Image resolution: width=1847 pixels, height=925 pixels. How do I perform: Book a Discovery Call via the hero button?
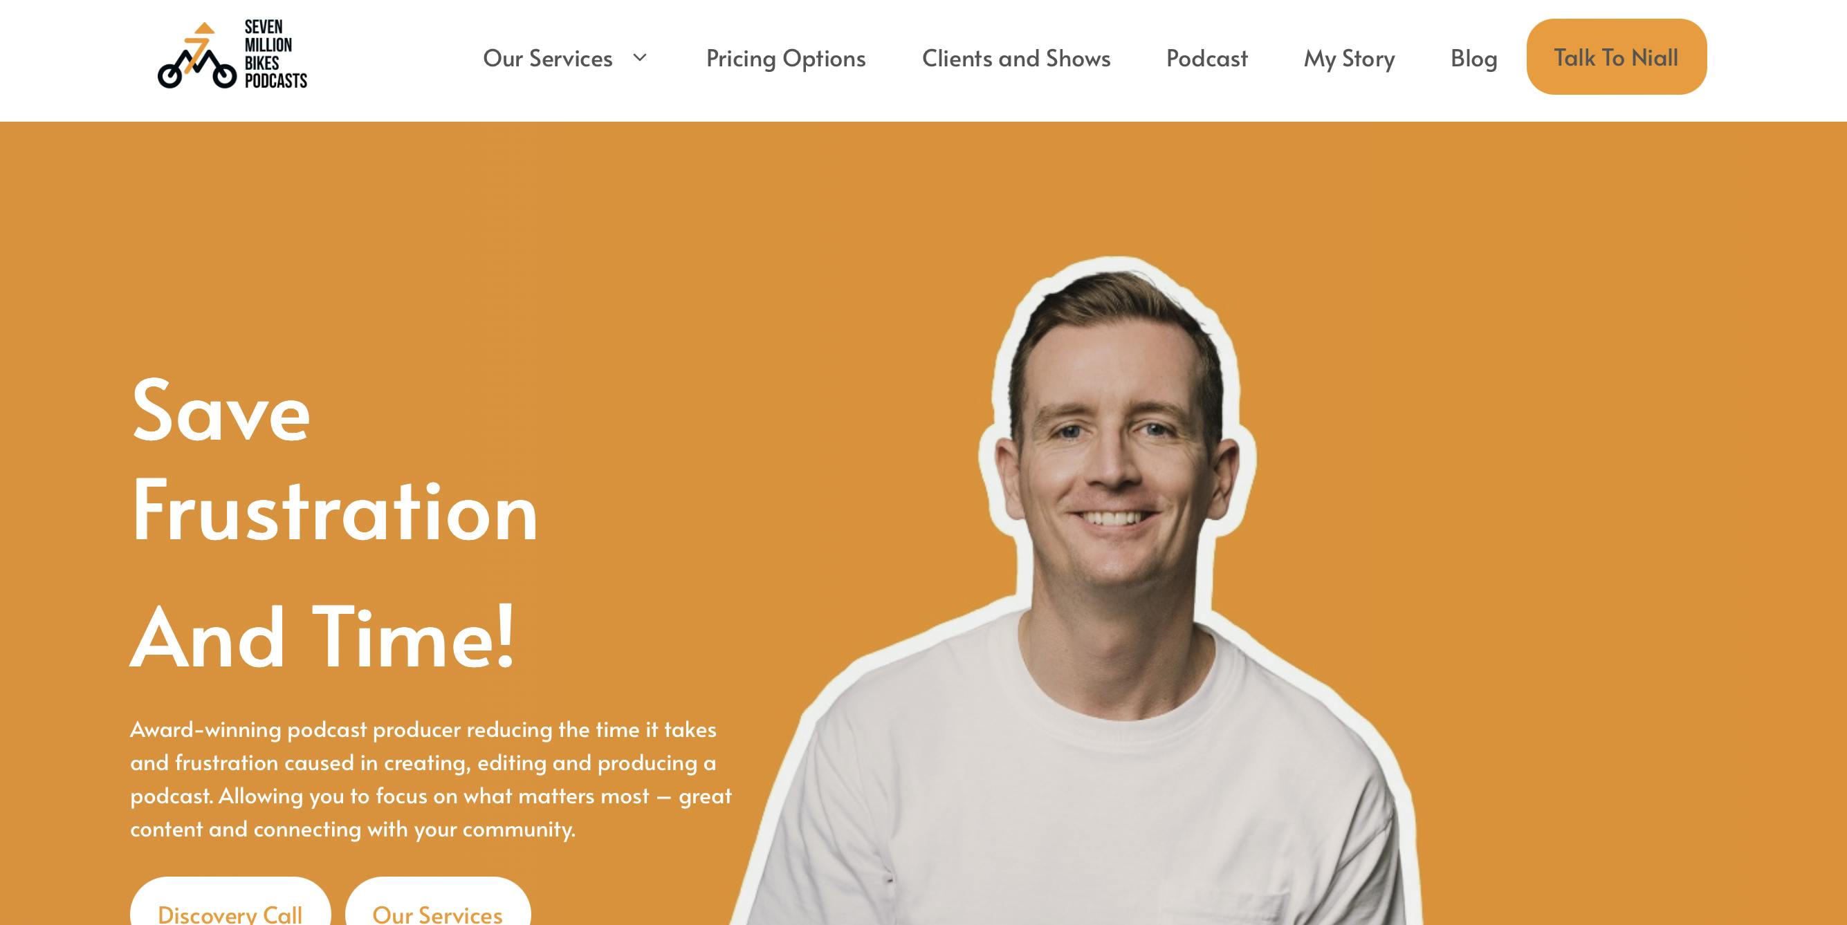230,901
